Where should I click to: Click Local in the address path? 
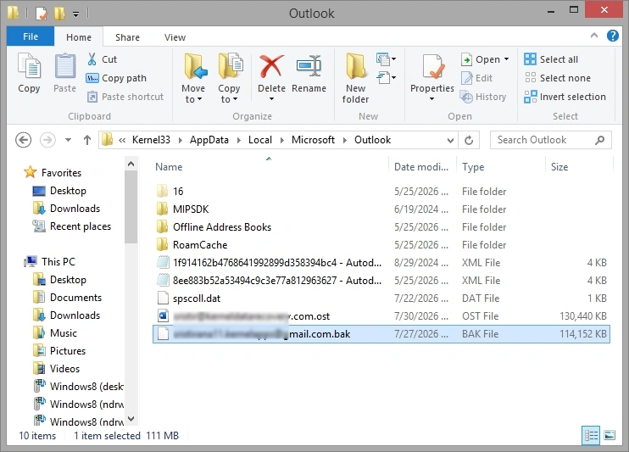coord(260,140)
